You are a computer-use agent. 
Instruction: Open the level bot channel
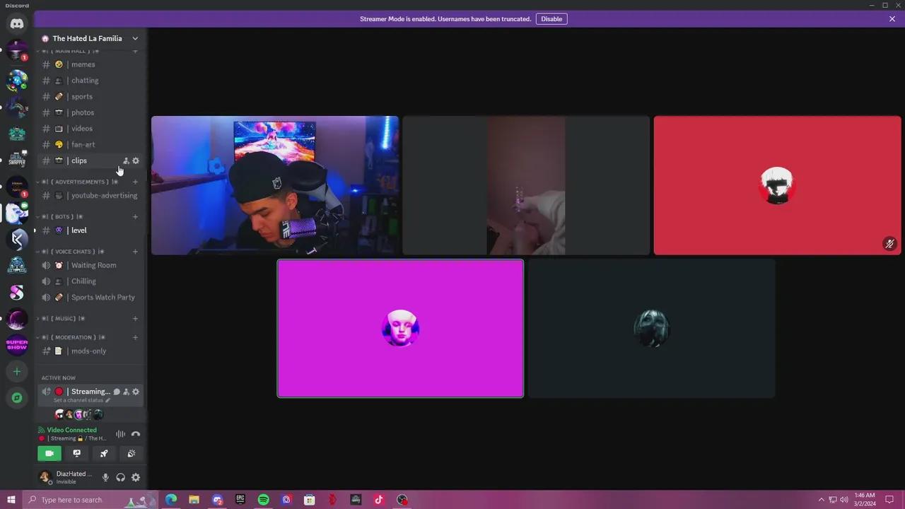point(90,230)
